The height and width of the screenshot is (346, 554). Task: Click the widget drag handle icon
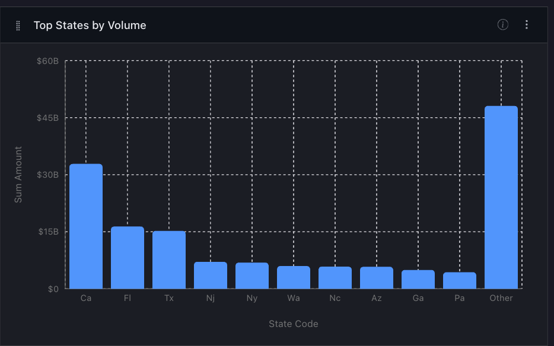pyautogui.click(x=17, y=25)
